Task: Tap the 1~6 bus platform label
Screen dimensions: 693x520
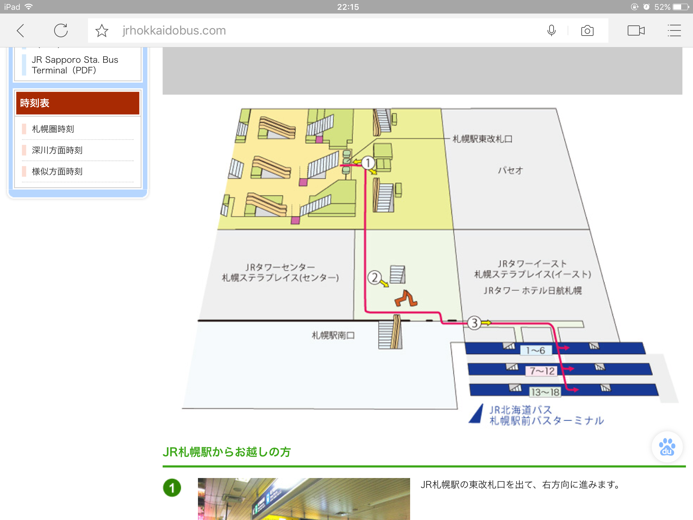Action: coord(536,350)
